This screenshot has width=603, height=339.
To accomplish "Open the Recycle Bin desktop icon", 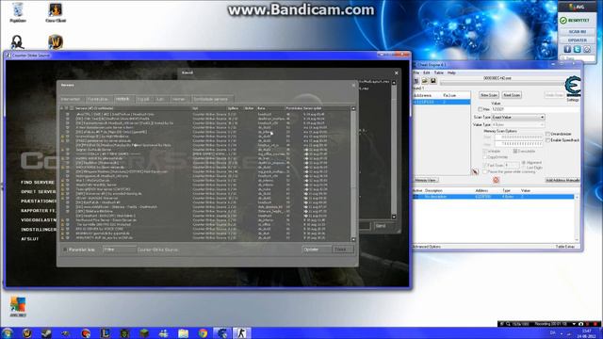I will coord(18,12).
